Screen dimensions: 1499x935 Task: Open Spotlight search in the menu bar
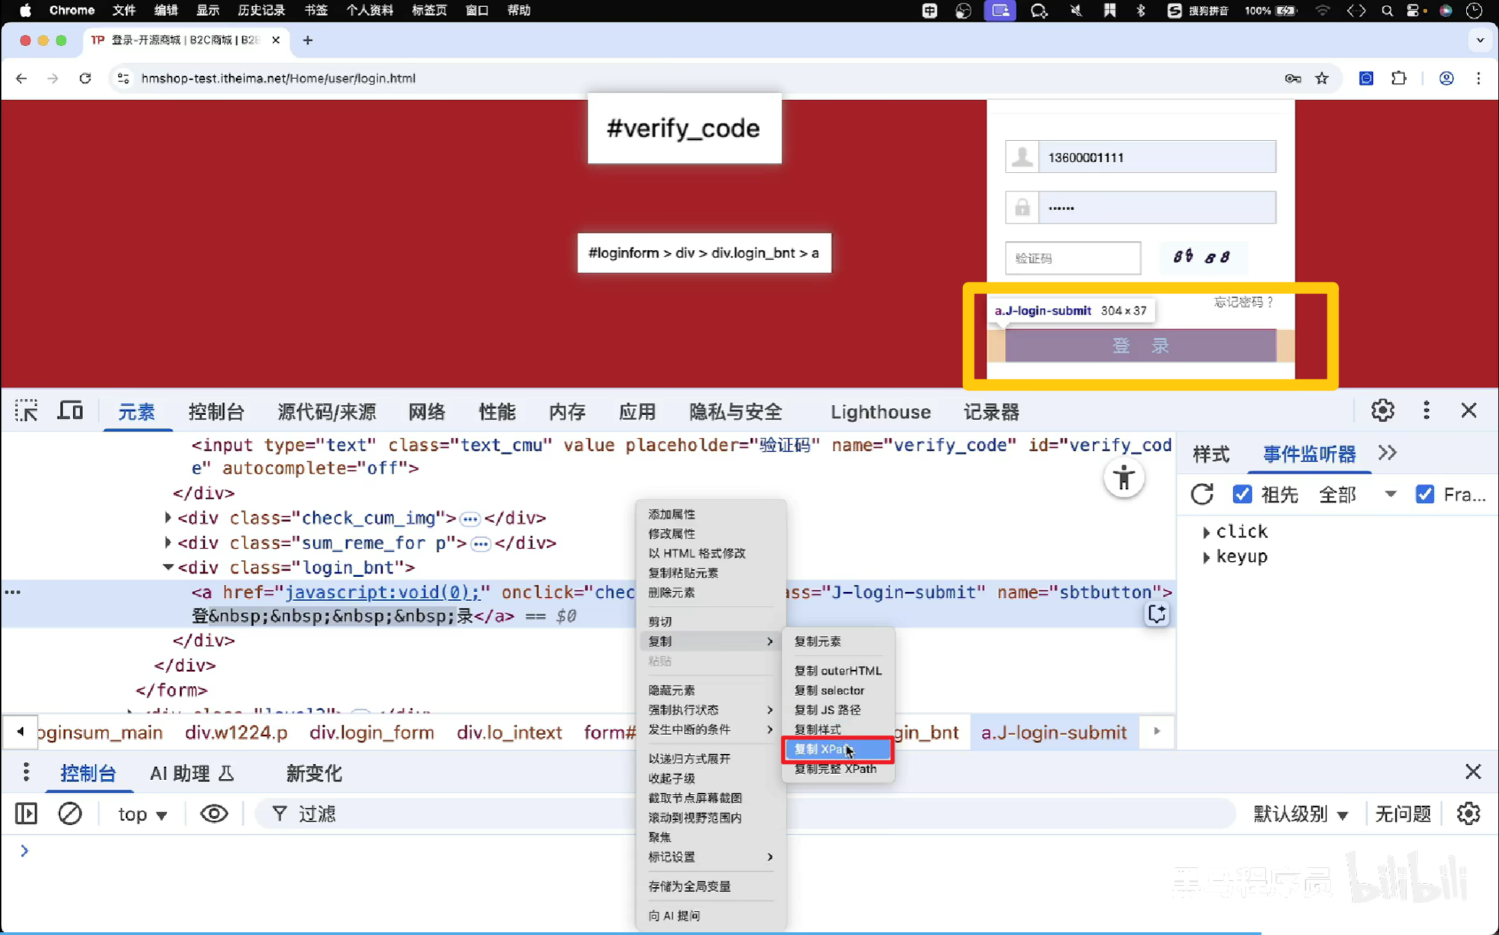point(1387,10)
